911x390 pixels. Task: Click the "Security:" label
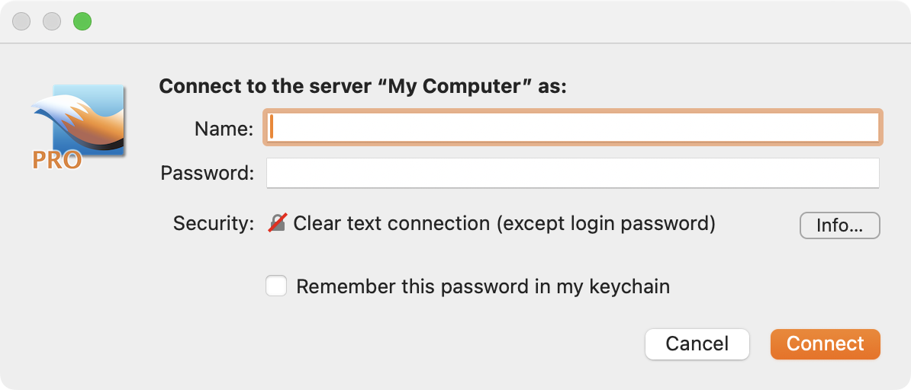pyautogui.click(x=213, y=223)
